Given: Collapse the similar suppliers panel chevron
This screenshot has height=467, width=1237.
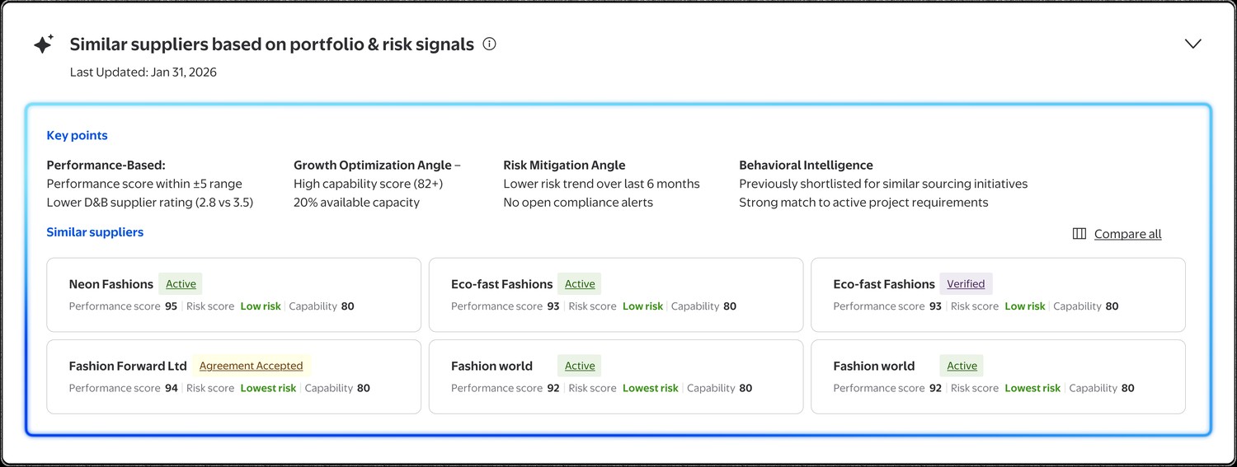Looking at the screenshot, I should (1192, 44).
